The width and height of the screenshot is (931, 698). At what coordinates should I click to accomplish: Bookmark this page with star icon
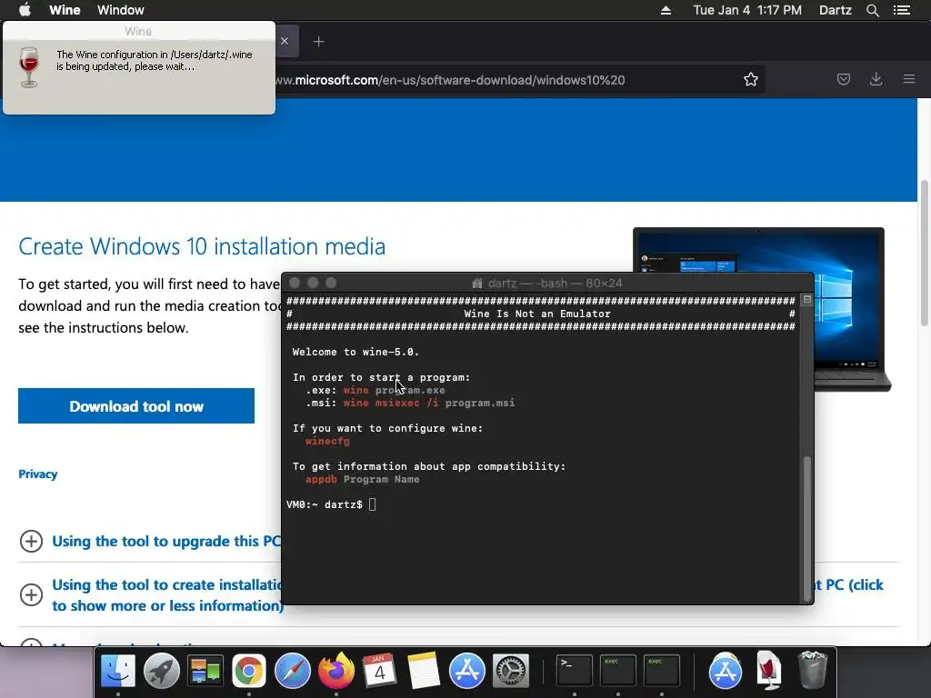point(750,80)
